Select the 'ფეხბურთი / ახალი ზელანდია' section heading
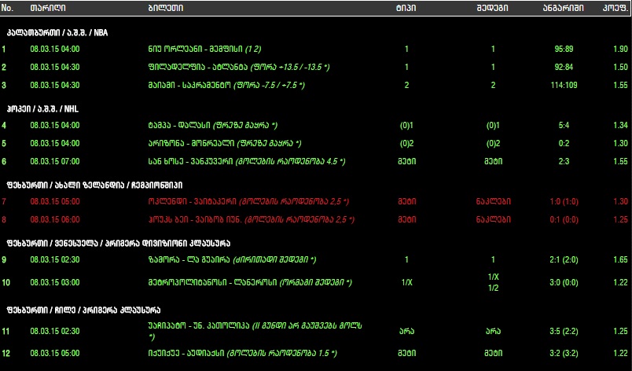This screenshot has height=371, width=632. tap(94, 185)
